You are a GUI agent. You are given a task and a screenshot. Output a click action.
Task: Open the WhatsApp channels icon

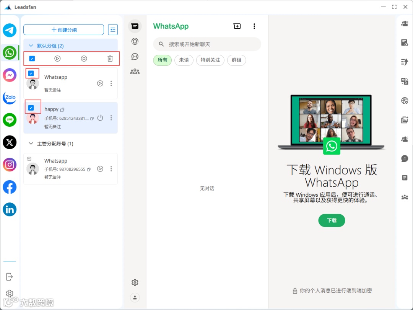click(x=135, y=56)
